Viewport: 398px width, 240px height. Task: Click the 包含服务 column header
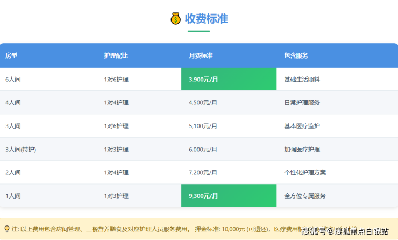[x=296, y=55]
